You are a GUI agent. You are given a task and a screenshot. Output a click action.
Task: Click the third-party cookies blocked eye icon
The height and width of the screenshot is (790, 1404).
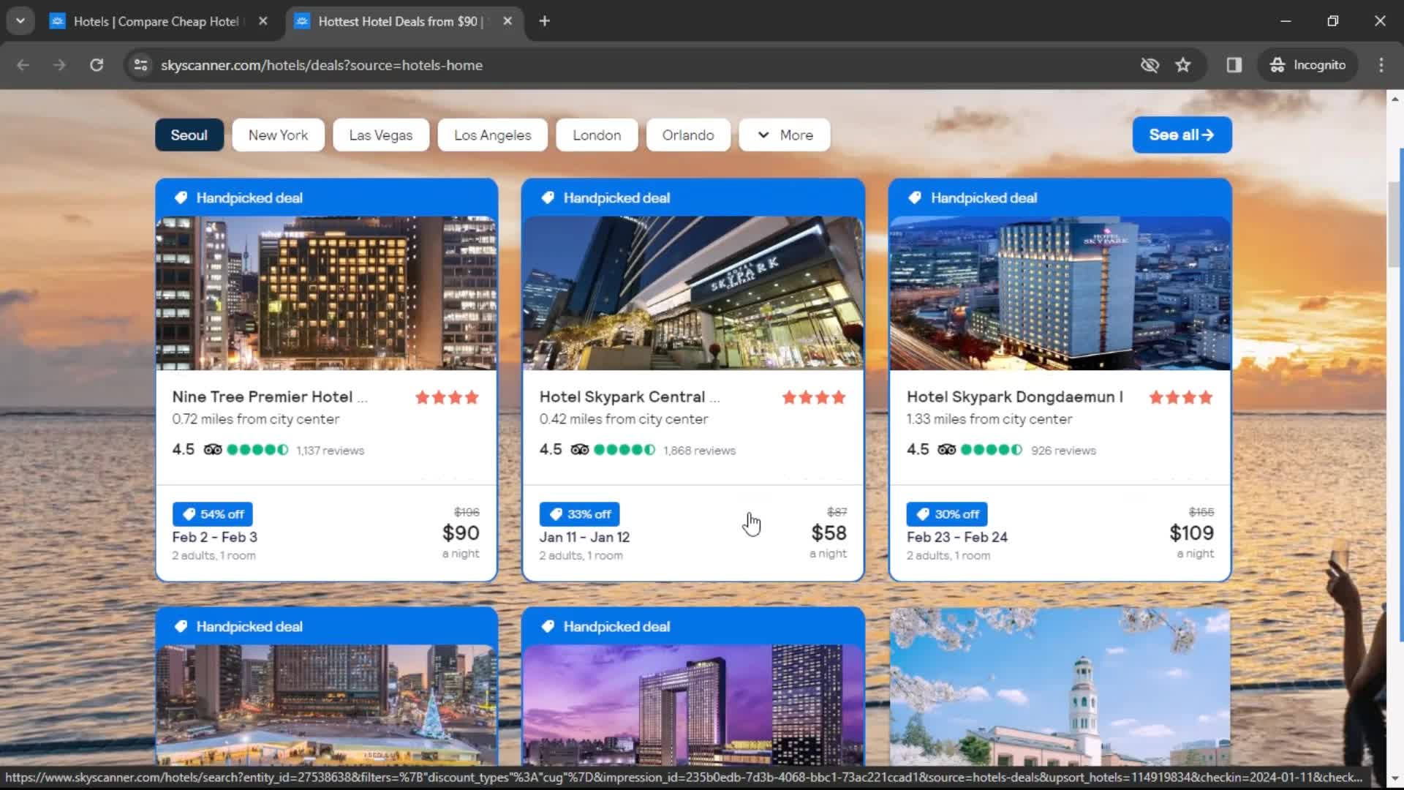pyautogui.click(x=1150, y=65)
